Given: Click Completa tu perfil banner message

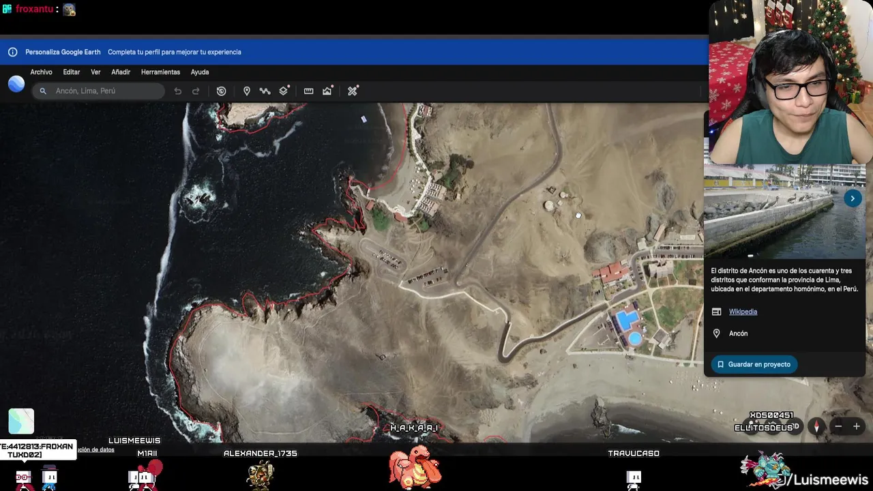Looking at the screenshot, I should click(x=175, y=52).
